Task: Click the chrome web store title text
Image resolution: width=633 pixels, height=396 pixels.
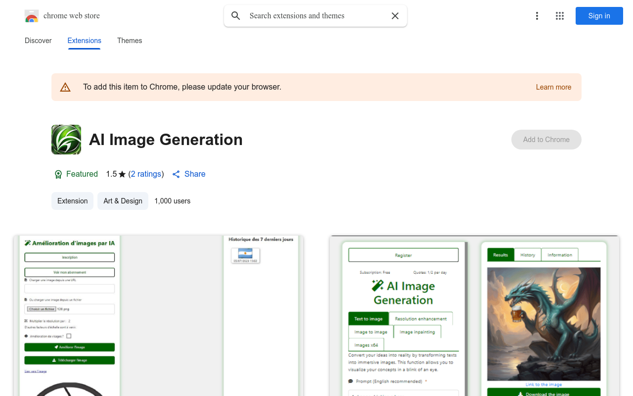Action: [72, 16]
